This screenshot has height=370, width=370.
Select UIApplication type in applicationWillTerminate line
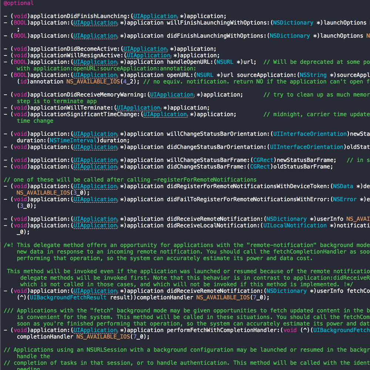click(x=138, y=108)
